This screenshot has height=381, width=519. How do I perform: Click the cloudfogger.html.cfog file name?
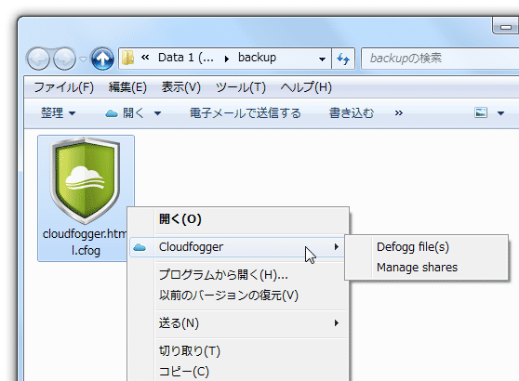coord(86,243)
